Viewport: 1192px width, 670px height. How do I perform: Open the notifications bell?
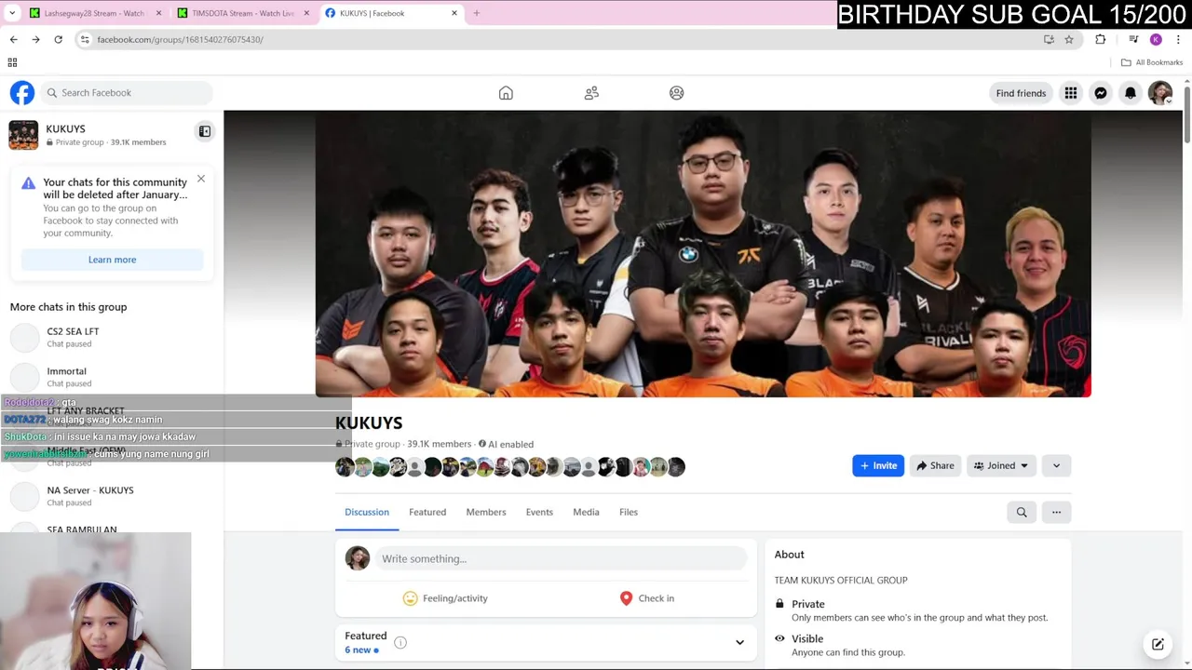(1131, 93)
